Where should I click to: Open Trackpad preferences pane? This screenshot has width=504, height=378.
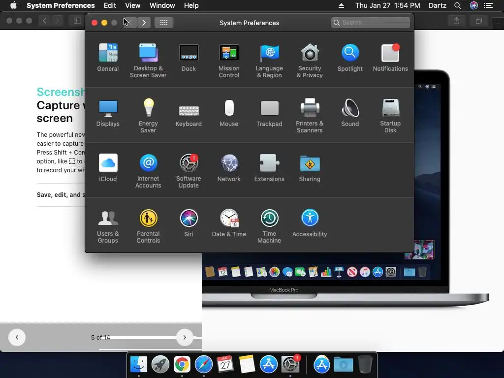pos(269,113)
